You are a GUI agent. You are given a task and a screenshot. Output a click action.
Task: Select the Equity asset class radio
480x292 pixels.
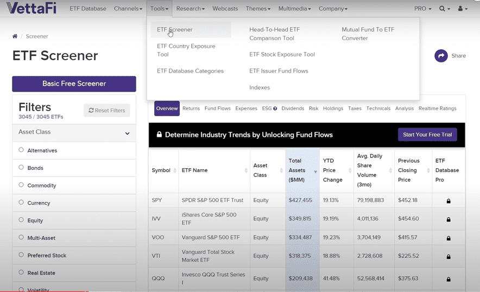[x=21, y=220]
